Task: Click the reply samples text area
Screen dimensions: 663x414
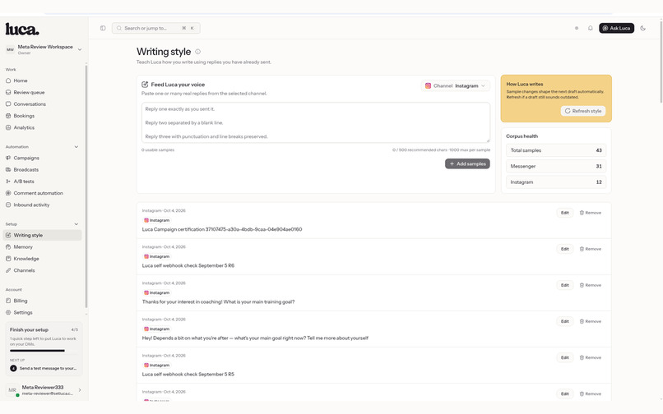Action: tap(315, 122)
